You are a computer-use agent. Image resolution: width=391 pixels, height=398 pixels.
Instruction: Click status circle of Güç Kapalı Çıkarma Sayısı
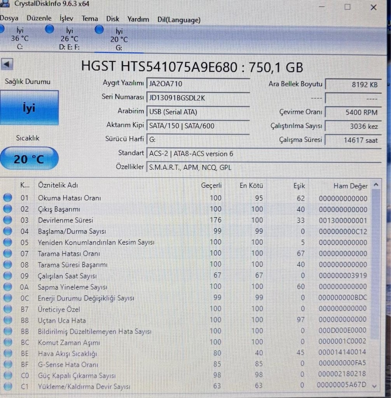pyautogui.click(x=8, y=375)
